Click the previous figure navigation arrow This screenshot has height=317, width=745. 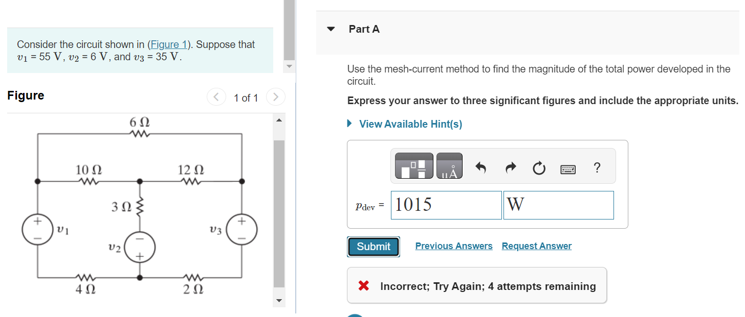[216, 97]
